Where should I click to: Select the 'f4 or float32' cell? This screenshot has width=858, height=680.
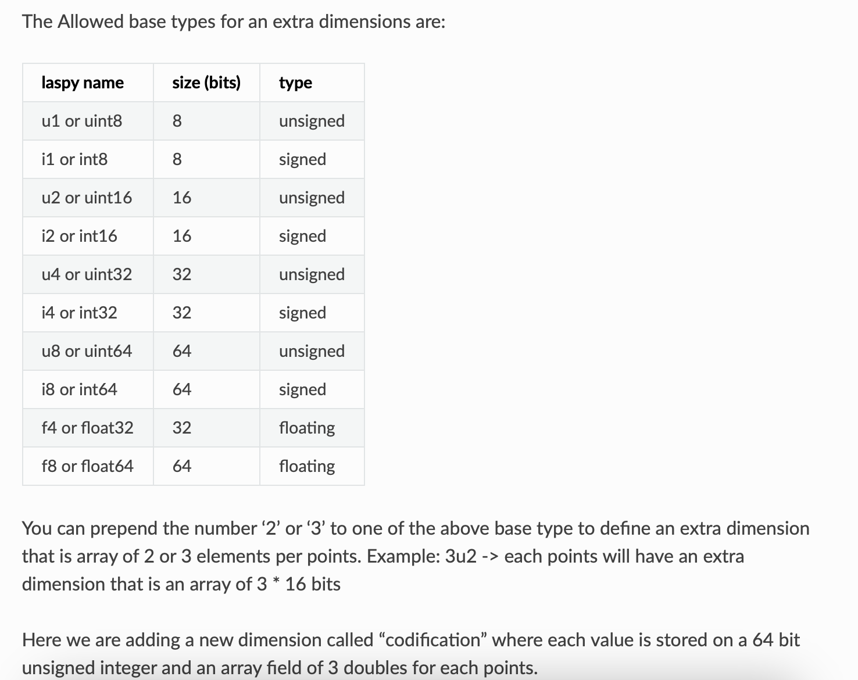87,428
